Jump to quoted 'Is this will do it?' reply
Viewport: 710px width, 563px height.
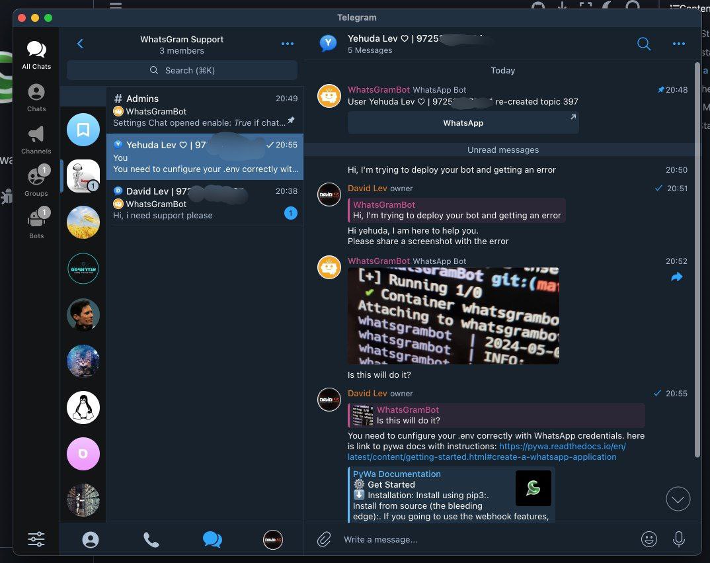(496, 415)
